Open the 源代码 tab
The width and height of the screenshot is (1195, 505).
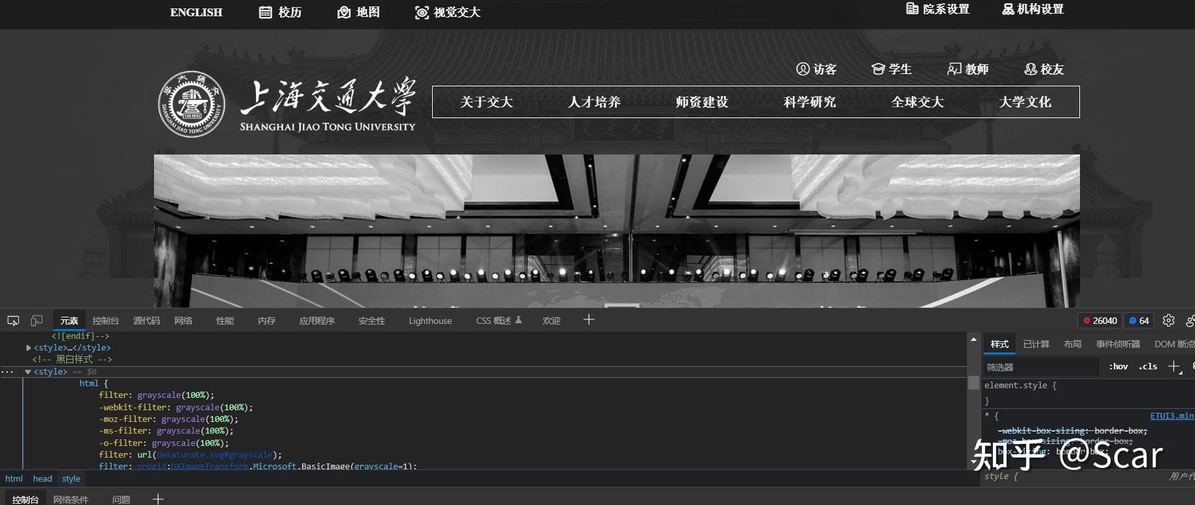[146, 321]
